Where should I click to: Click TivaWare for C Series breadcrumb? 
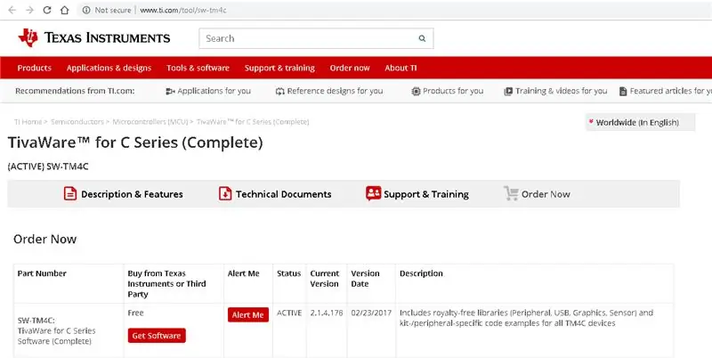(x=253, y=122)
